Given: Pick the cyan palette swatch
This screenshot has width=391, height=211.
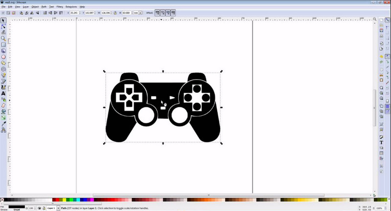Looking at the screenshot, I should point(78,200).
